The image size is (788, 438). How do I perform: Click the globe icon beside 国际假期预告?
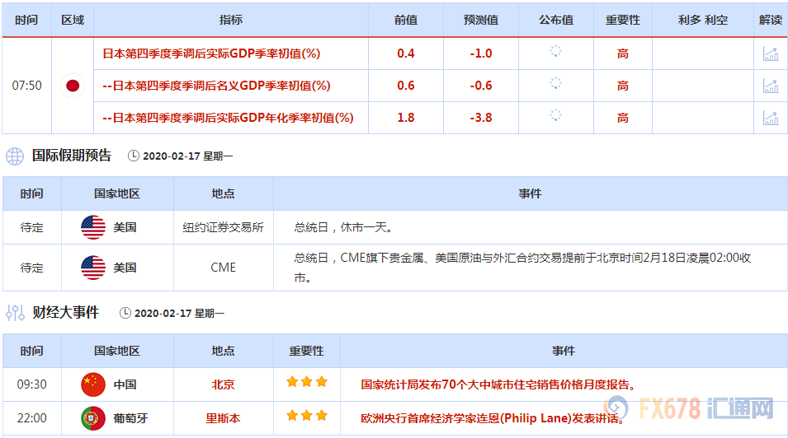[x=15, y=156]
